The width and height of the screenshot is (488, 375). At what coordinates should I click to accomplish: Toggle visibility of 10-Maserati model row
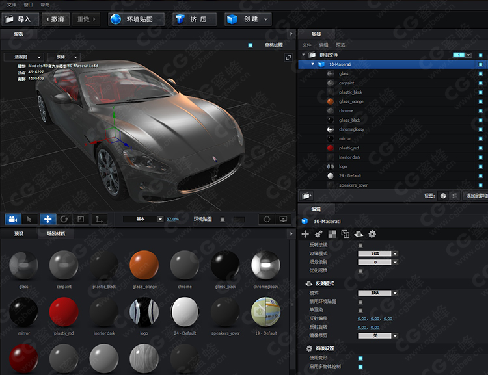tap(481, 64)
